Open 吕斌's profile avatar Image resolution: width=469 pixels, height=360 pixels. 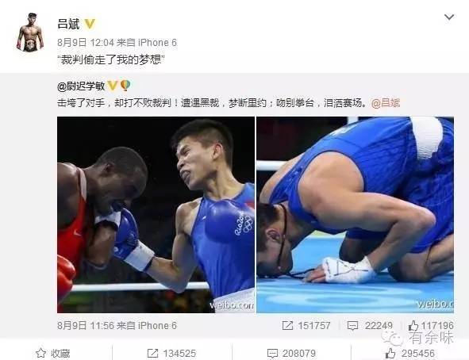(29, 32)
